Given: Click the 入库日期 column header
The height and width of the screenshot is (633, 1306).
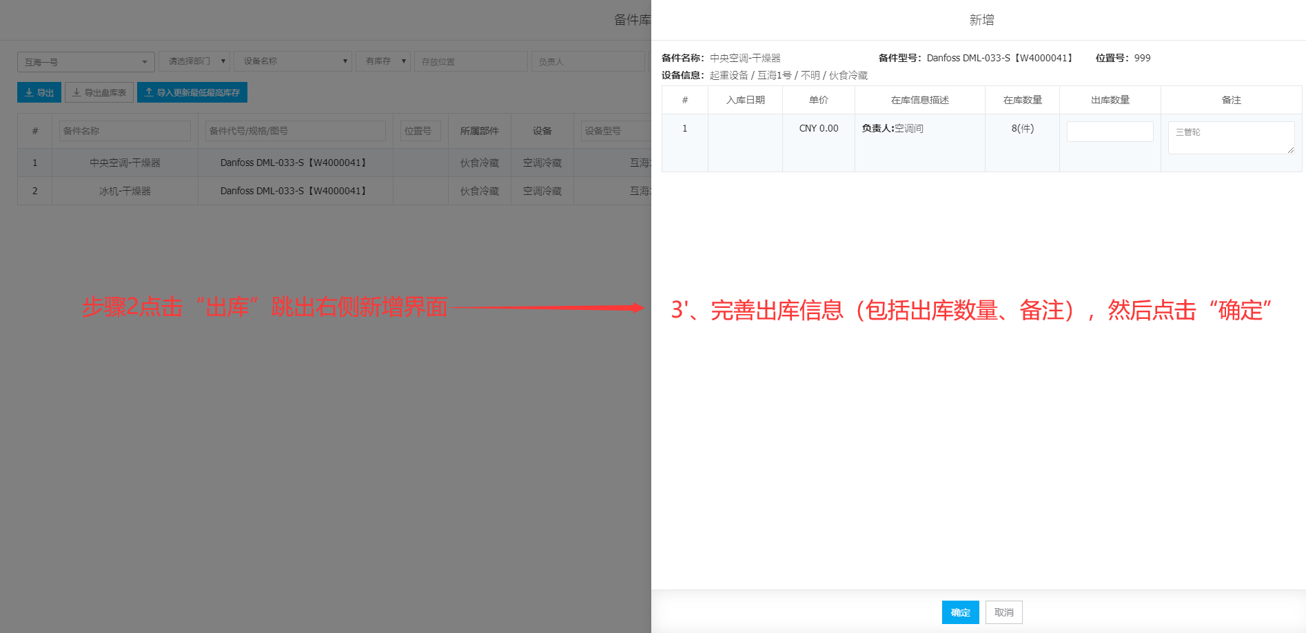Looking at the screenshot, I should (x=745, y=100).
